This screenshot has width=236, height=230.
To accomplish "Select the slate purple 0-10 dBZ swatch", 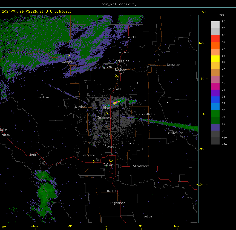I will coord(215,127).
